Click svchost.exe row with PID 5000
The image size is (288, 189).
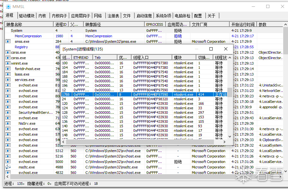144,162
